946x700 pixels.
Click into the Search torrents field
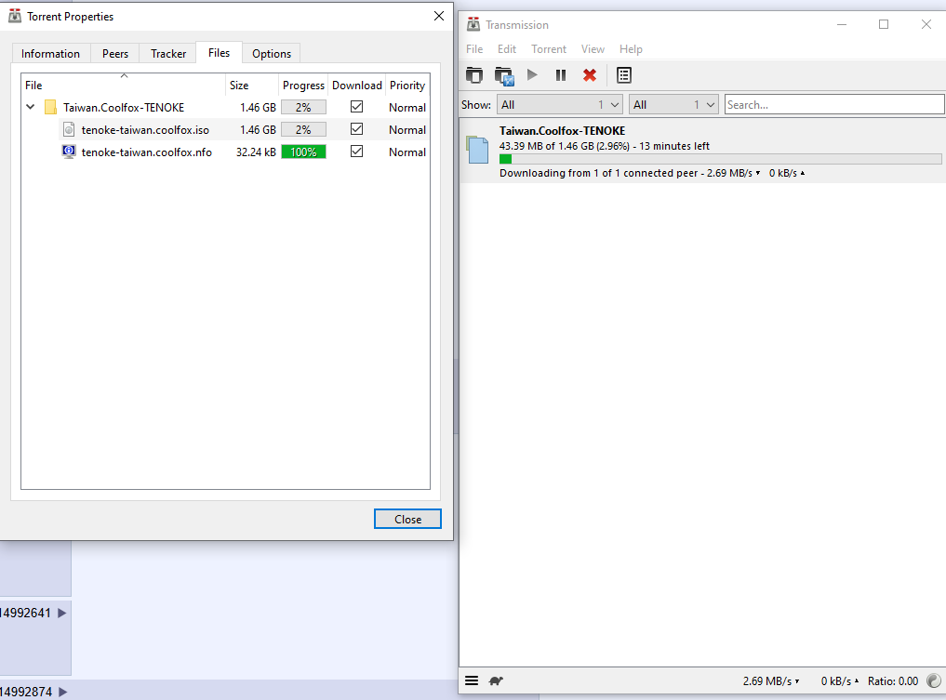coord(834,105)
